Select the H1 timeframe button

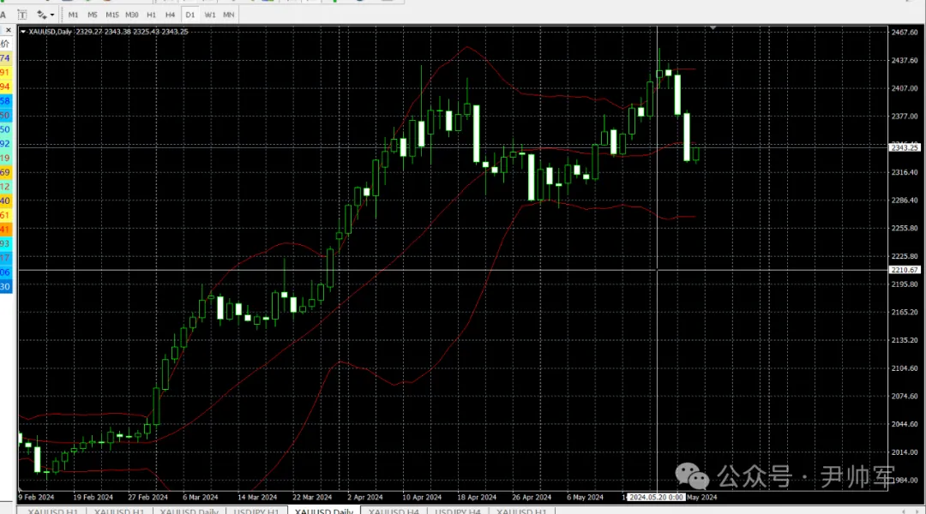pos(152,15)
